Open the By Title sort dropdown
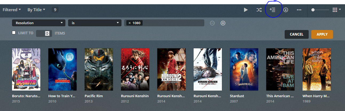Screen dimensions: 345x111 (36, 10)
